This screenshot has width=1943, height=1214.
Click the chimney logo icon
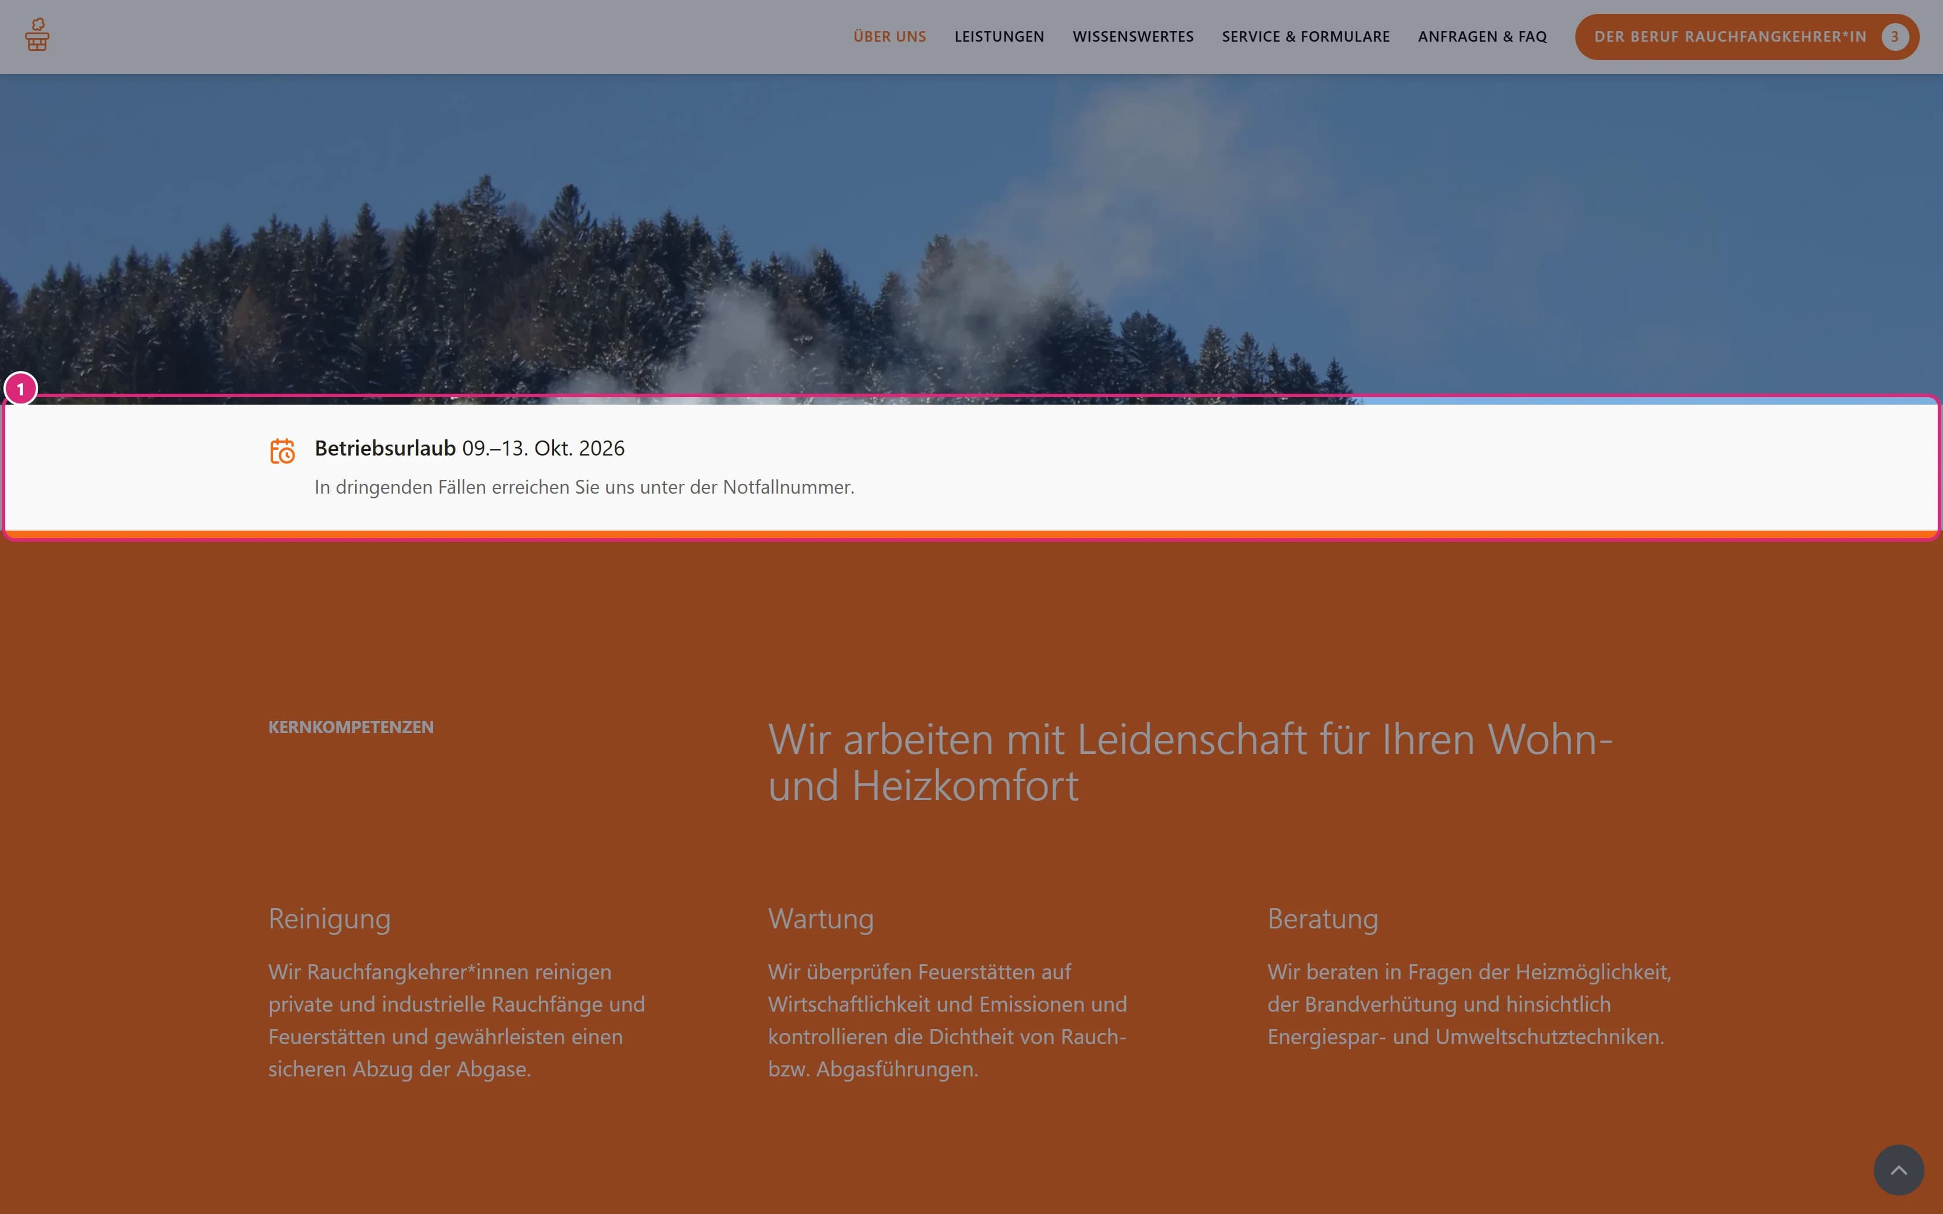(37, 35)
